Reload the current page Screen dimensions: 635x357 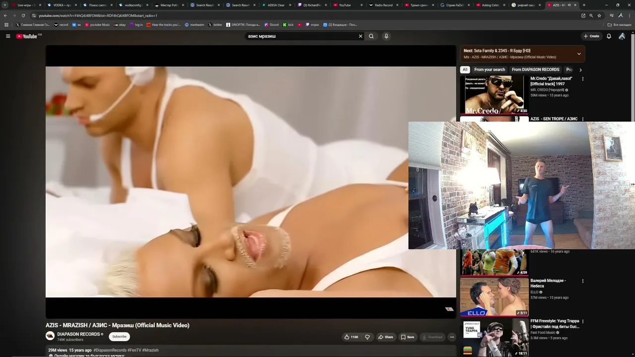23,15
